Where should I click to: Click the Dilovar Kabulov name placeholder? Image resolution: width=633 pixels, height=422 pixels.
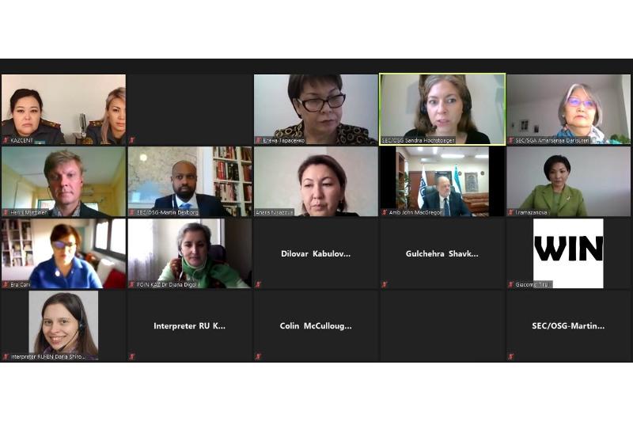[316, 253]
